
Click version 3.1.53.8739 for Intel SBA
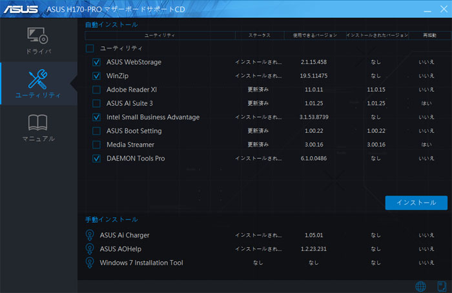pyautogui.click(x=314, y=117)
